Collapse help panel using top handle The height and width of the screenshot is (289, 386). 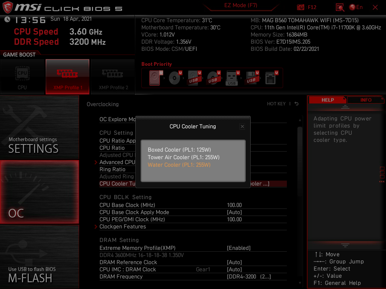pyautogui.click(x=345, y=106)
